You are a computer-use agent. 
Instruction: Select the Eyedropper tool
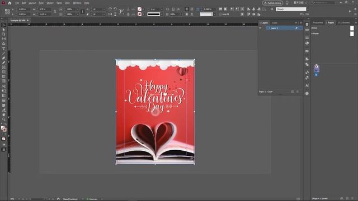pos(4,110)
